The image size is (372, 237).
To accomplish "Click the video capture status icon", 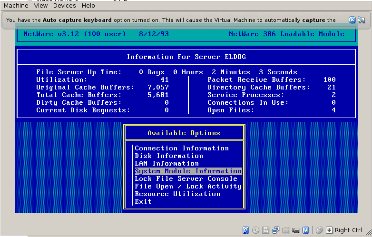I will pos(295,230).
